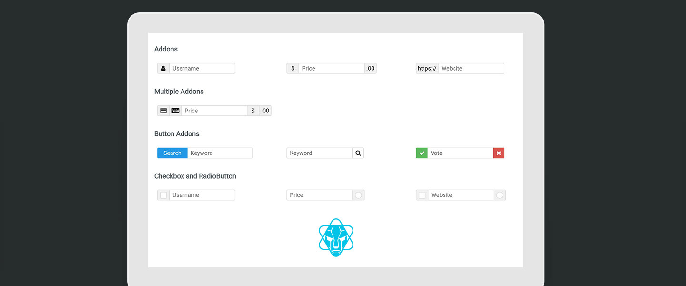Focus Keyword field next to Search button
Viewport: 686px width, 286px height.
[x=220, y=153]
